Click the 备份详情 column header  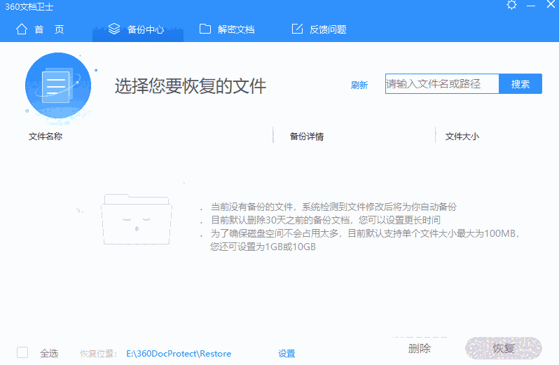point(307,137)
